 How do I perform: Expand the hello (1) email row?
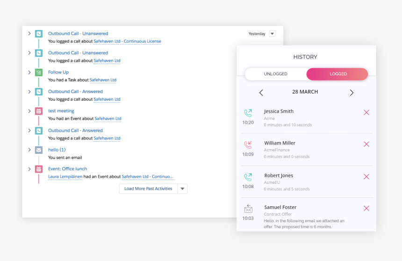[x=29, y=150]
